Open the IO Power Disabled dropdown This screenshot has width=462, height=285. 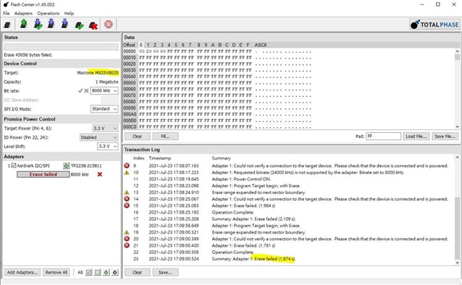99,137
